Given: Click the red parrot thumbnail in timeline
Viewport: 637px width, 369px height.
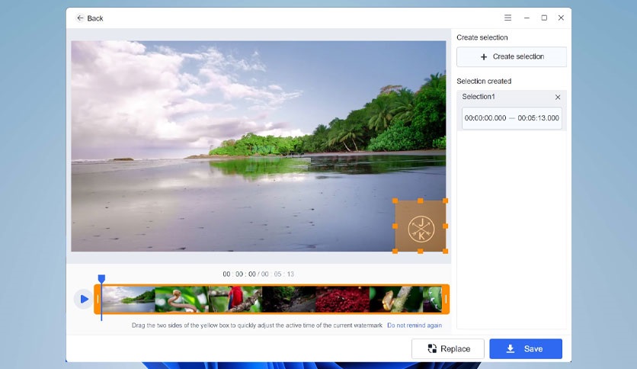Looking at the screenshot, I should [235, 300].
